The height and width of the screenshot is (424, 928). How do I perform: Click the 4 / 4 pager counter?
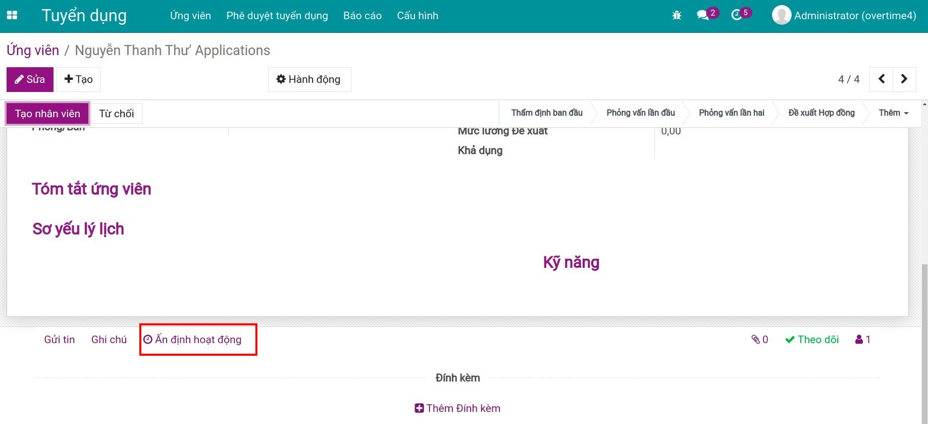tap(849, 79)
